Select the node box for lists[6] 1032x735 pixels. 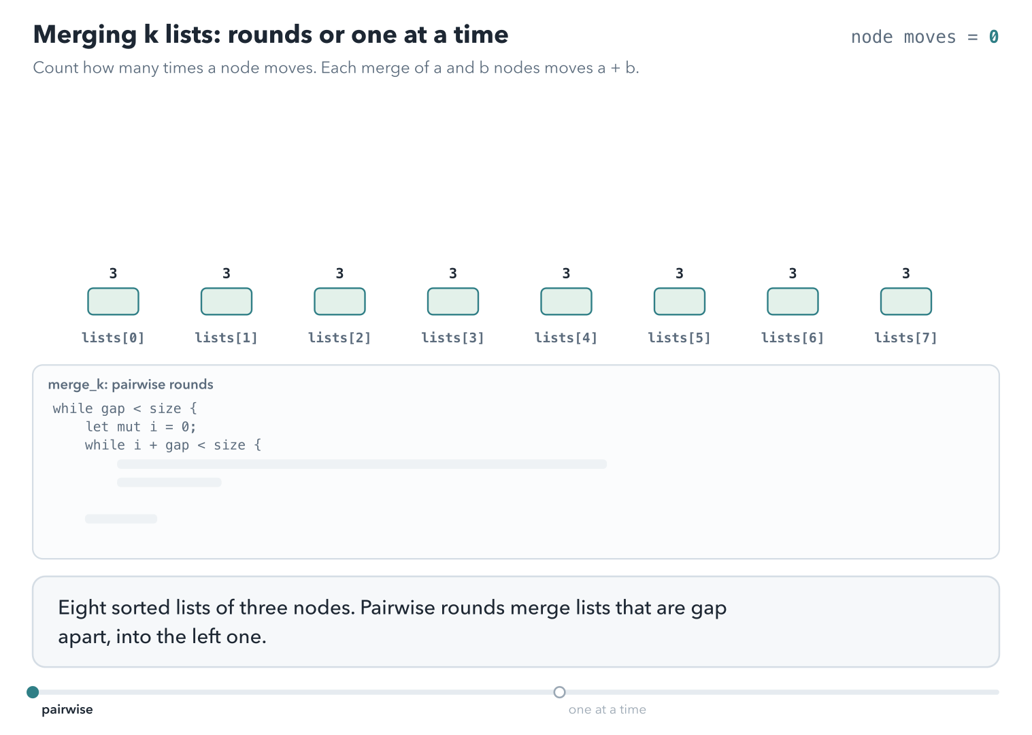(x=793, y=301)
